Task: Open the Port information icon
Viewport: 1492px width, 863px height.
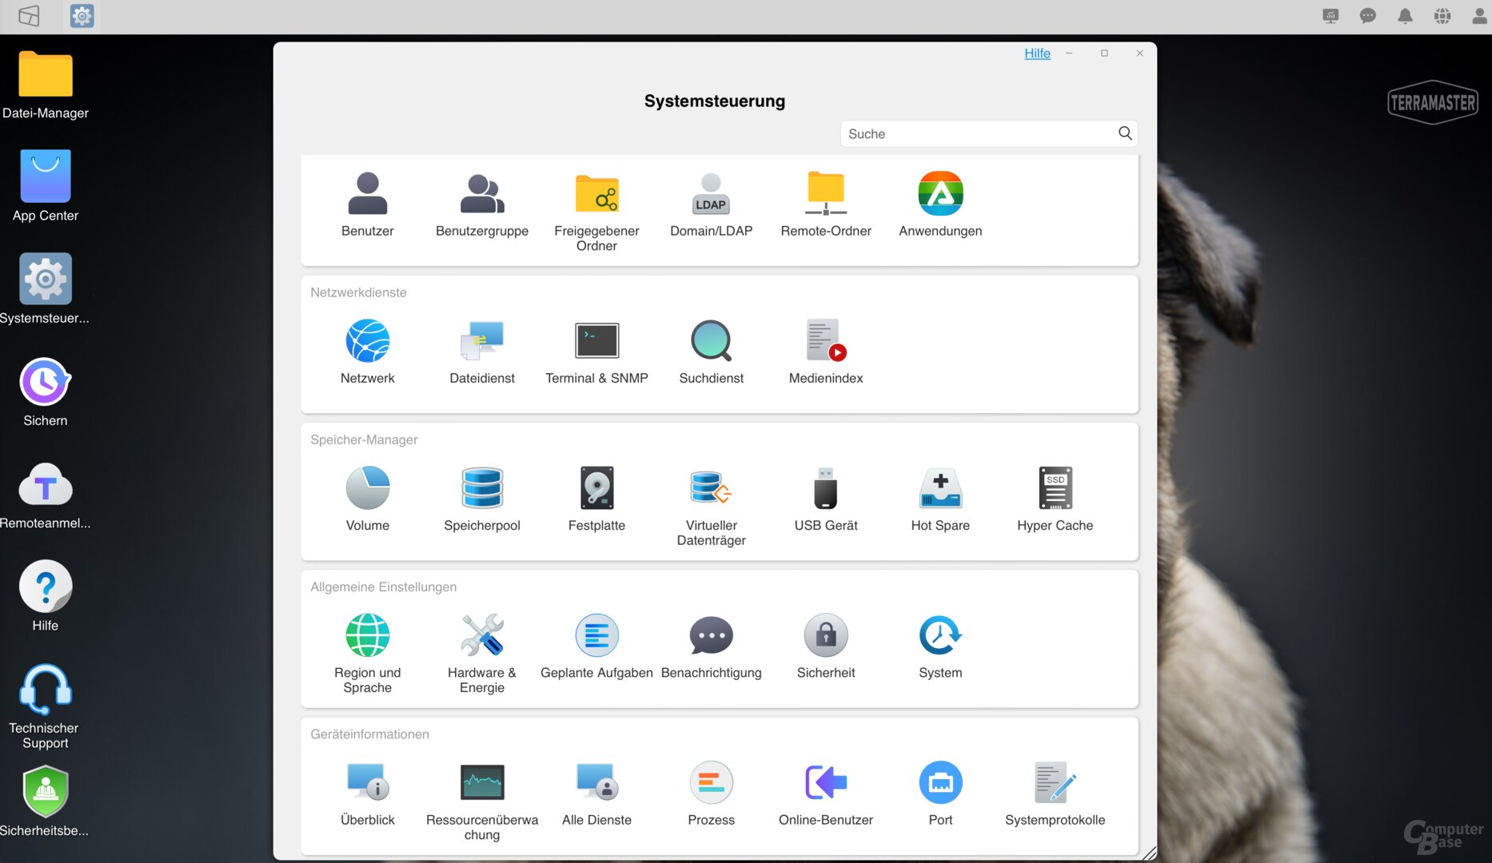Action: [940, 783]
